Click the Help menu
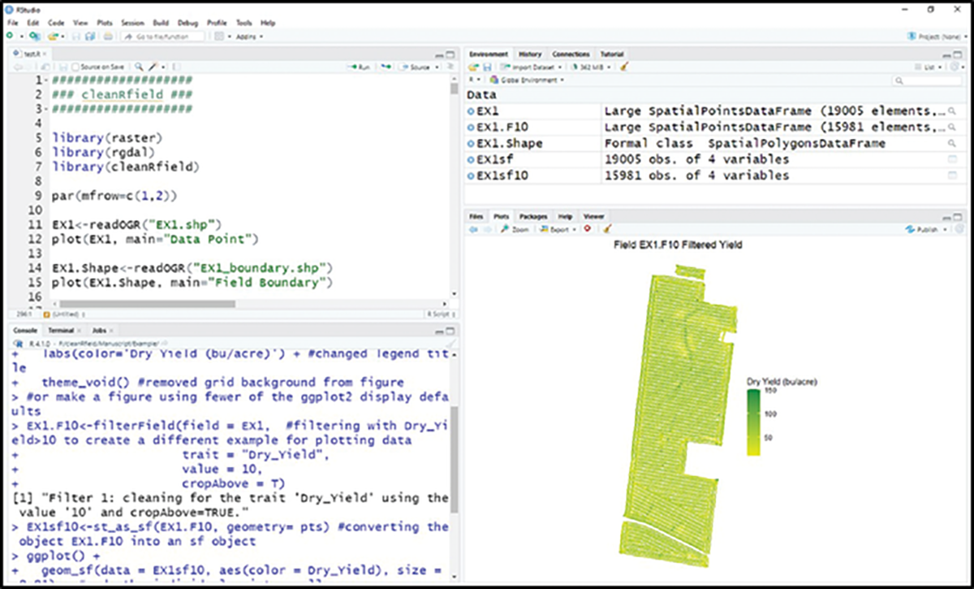974x589 pixels. [x=269, y=23]
